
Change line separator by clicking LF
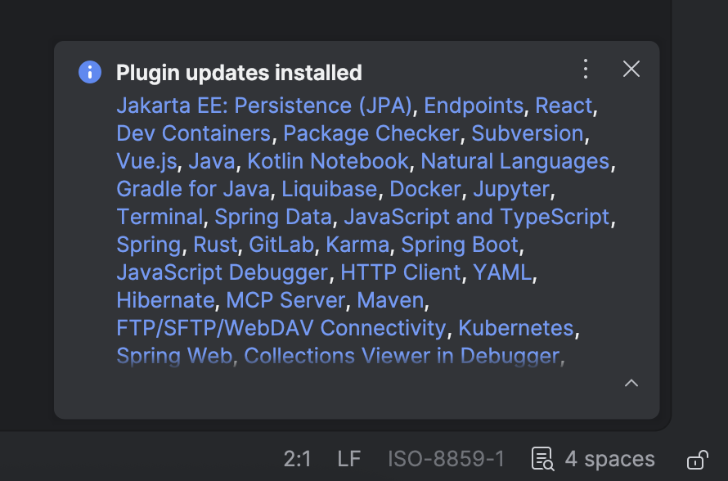tap(348, 459)
